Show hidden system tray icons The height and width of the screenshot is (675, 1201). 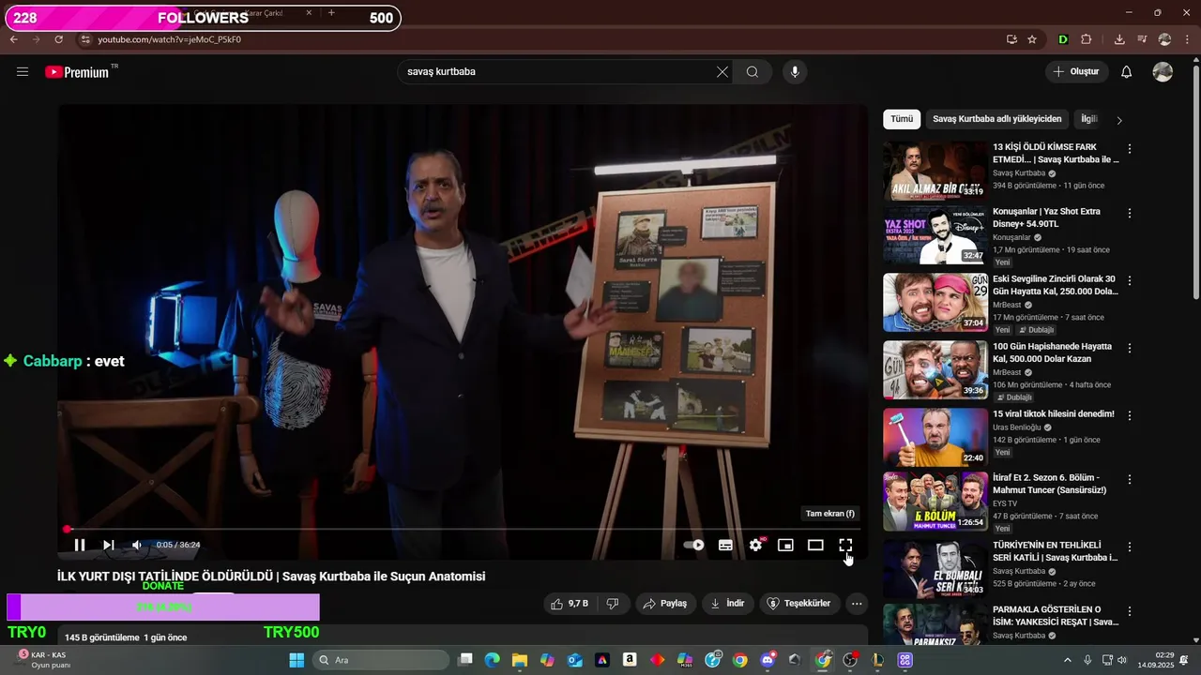1067,660
